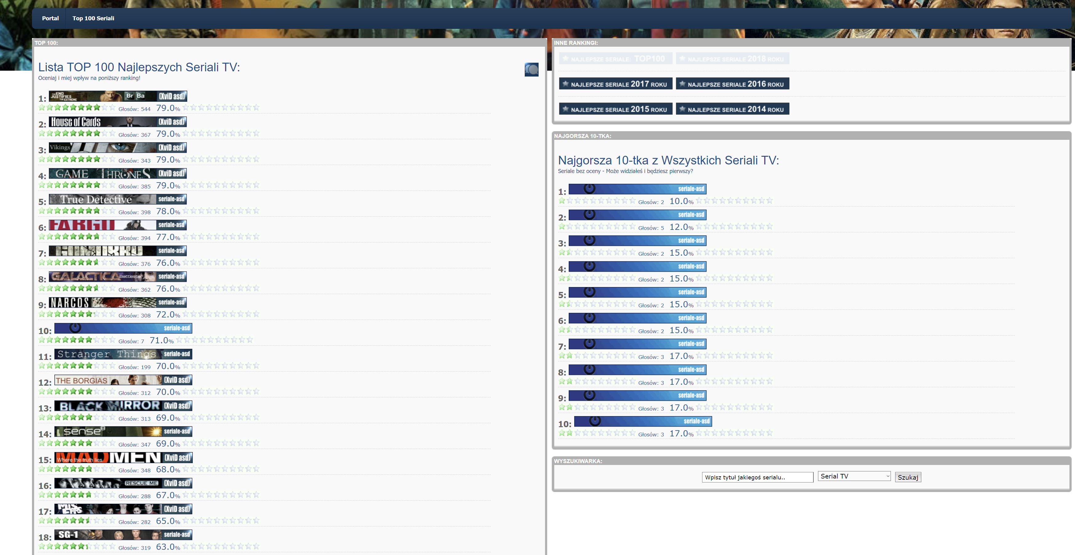Open the Game of Thrones banner
The image size is (1075, 555).
118,174
